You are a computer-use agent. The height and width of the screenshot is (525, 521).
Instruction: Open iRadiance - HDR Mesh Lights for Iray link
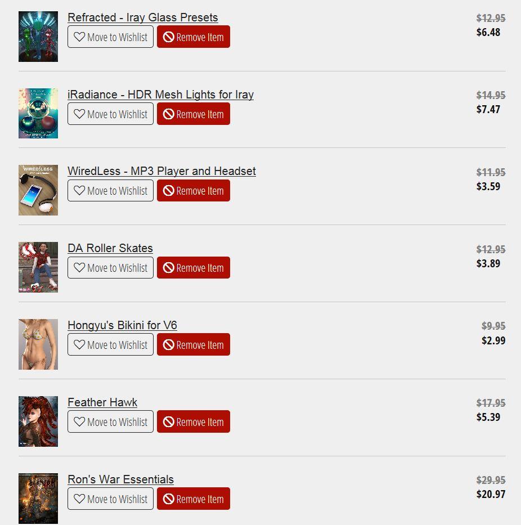(x=161, y=95)
